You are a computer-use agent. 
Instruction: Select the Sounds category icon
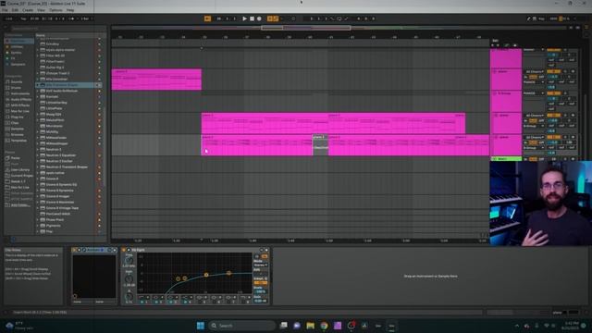(7, 82)
